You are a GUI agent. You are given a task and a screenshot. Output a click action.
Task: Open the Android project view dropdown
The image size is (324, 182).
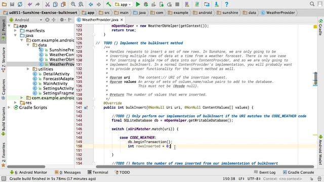click(x=26, y=20)
